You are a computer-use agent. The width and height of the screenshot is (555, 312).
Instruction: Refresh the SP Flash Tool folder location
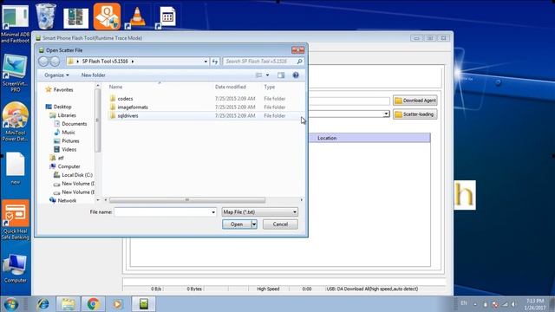pos(215,62)
